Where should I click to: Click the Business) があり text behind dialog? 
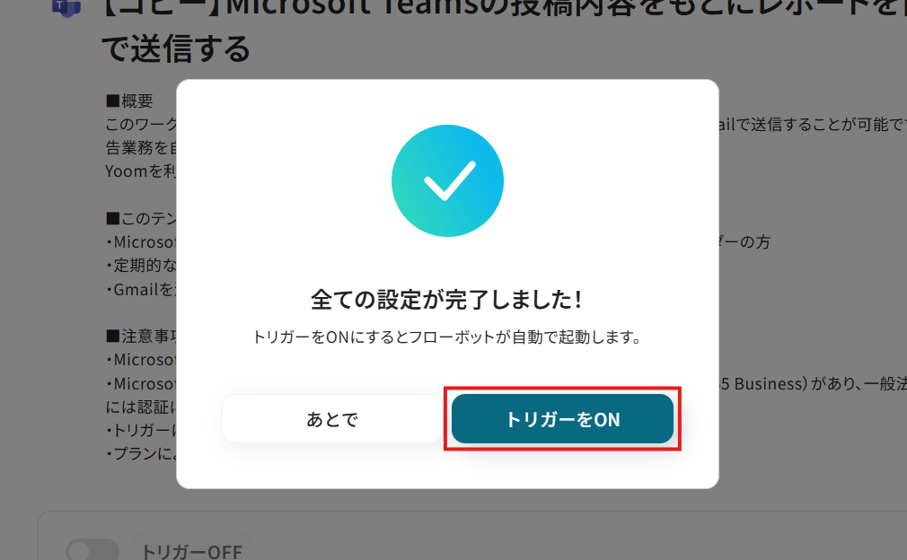tap(813, 384)
